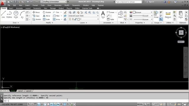Viewport: 189px width, 106px height.
Task: Click the Linear dimension tool
Action: [x=111, y=12]
